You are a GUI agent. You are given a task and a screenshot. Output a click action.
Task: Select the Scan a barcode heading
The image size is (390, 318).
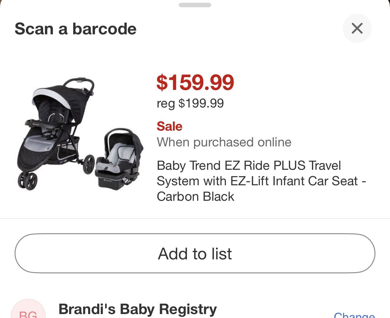[x=76, y=29]
